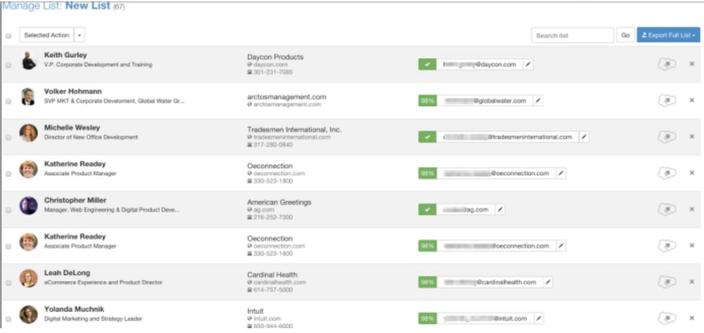Viewport: 704px width, 333px height.
Task: Click the 98% badge for Yolanda Muchnik
Action: tap(427, 318)
